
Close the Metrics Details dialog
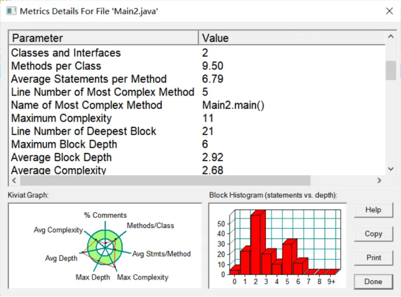coord(389,11)
